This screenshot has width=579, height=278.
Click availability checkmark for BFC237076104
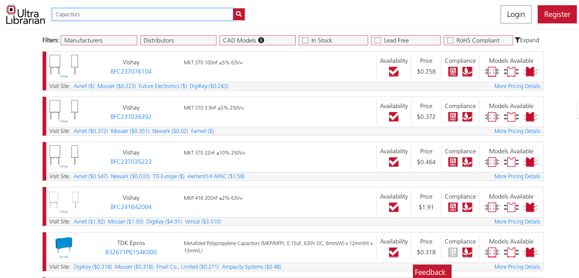[394, 72]
